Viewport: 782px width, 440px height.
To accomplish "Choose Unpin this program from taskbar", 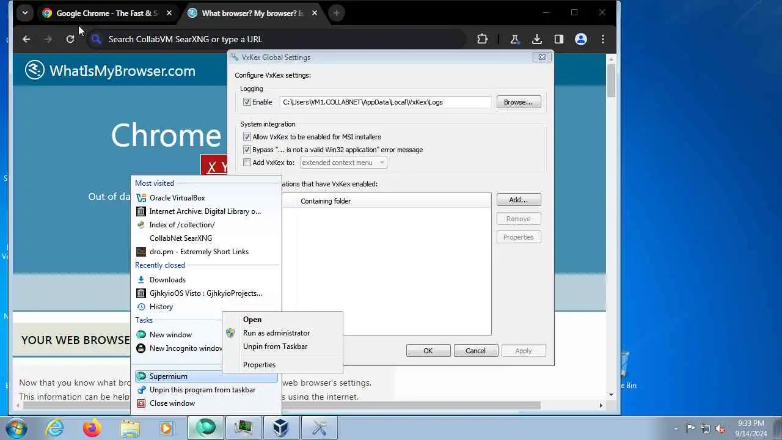I will point(206,390).
